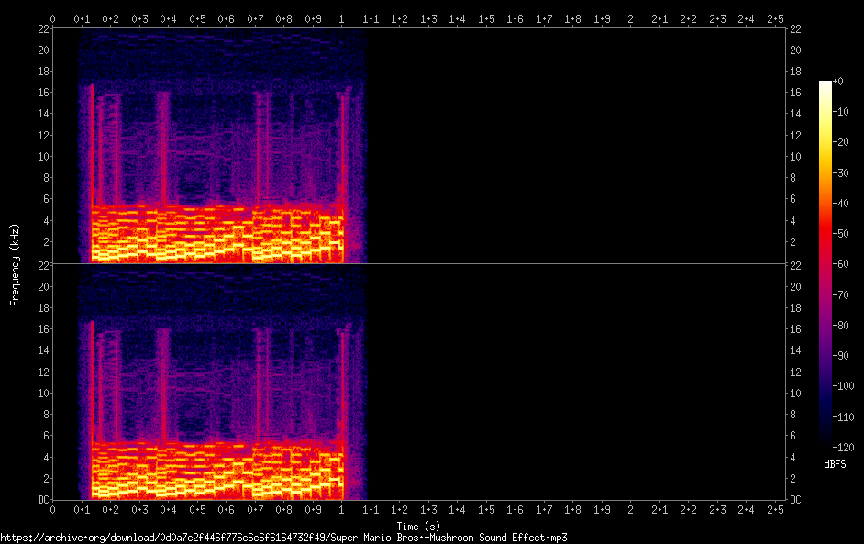This screenshot has height=544, width=864.
Task: Click the 0 tick on bottom time axis
Action: (x=53, y=508)
